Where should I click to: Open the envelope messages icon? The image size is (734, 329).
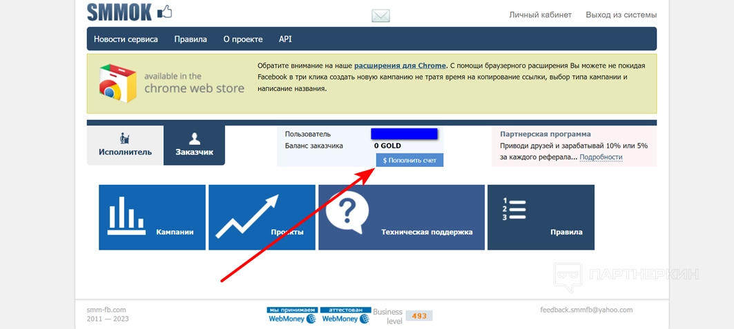[380, 16]
